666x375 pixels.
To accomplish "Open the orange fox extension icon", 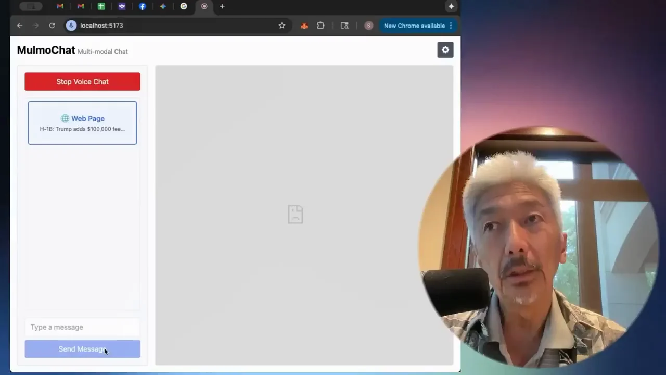I will 304,26.
